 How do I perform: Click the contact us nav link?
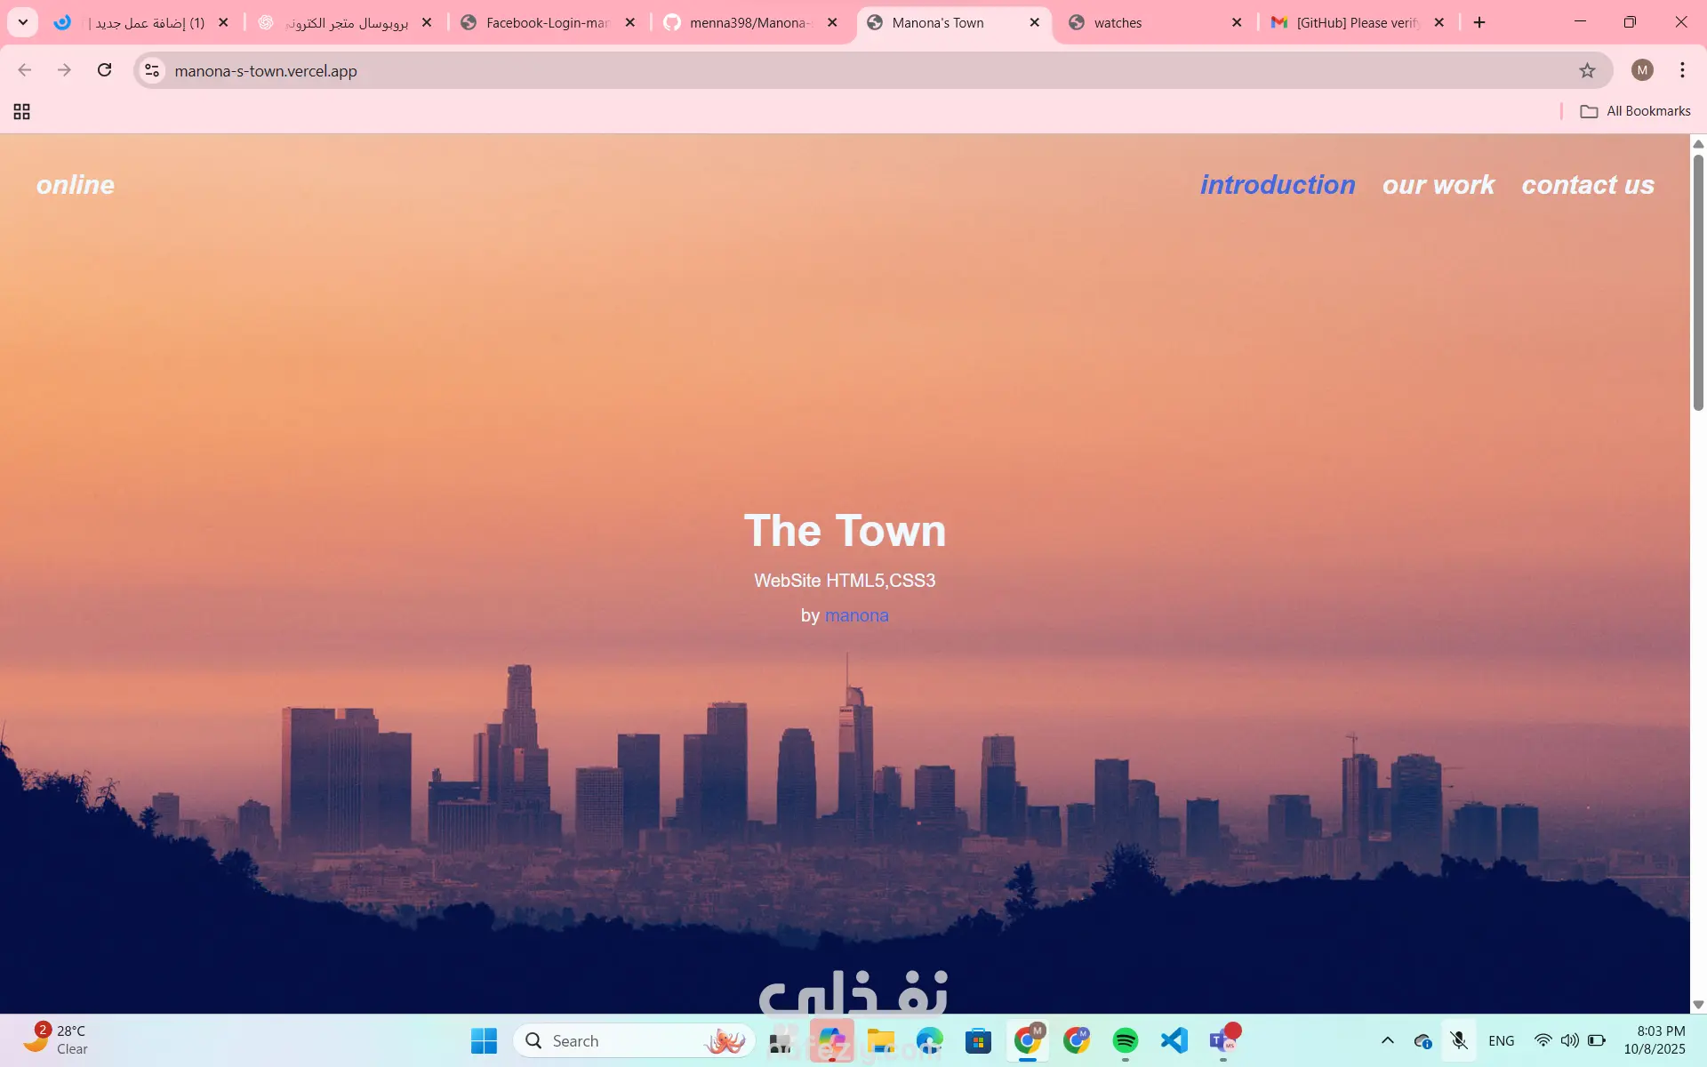pos(1587,185)
